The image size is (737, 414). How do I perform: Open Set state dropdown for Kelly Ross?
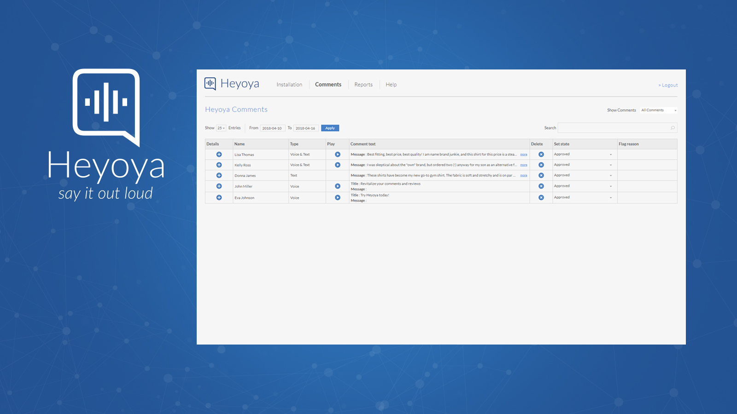coord(584,165)
